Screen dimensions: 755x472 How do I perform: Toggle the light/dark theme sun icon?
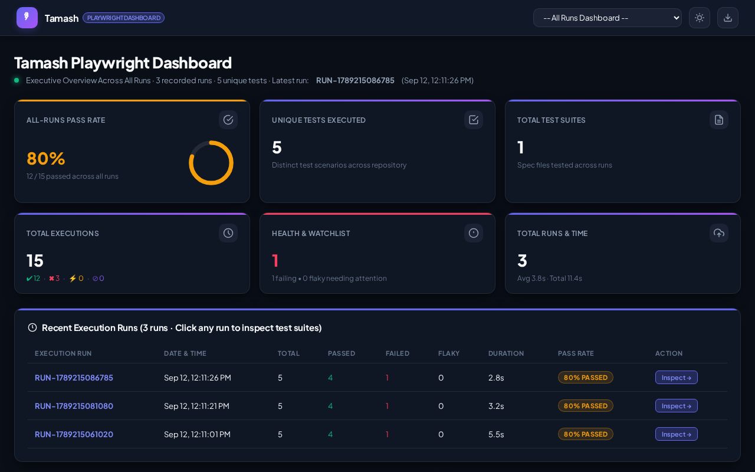pos(700,18)
